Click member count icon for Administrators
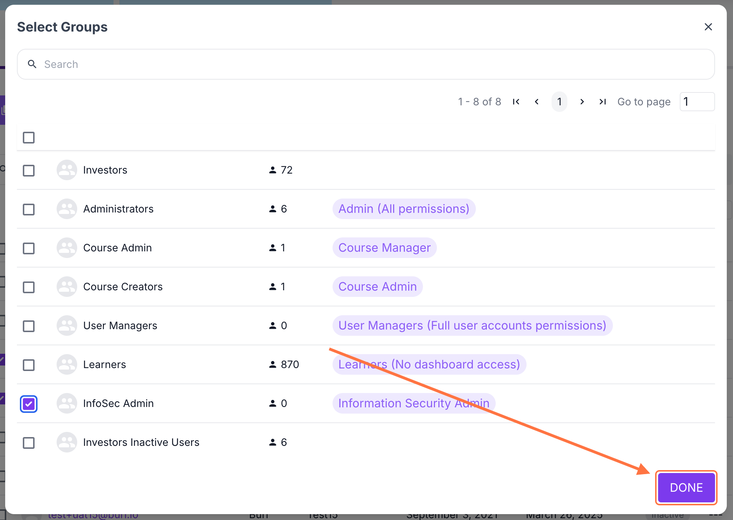 [x=272, y=209]
